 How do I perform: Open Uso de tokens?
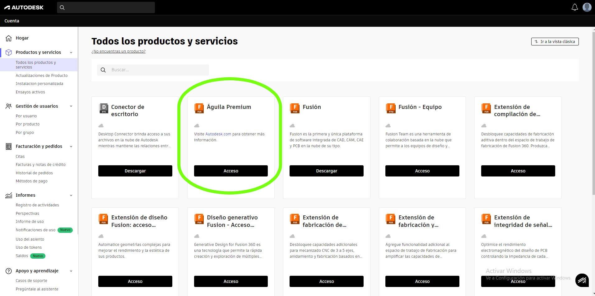point(29,247)
